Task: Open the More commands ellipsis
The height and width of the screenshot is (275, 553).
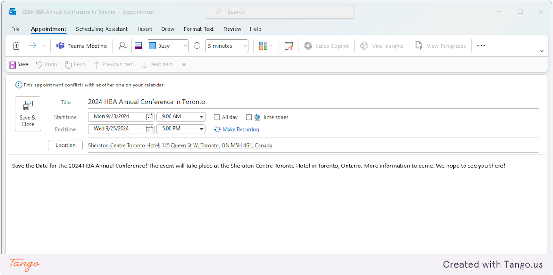Action: [x=481, y=46]
